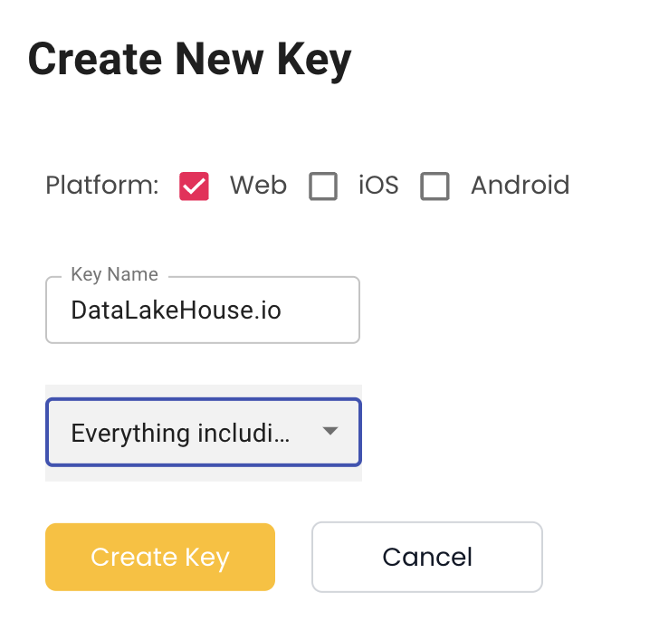Click the "Everything includi…" selected value text
The image size is (659, 621).
[180, 434]
